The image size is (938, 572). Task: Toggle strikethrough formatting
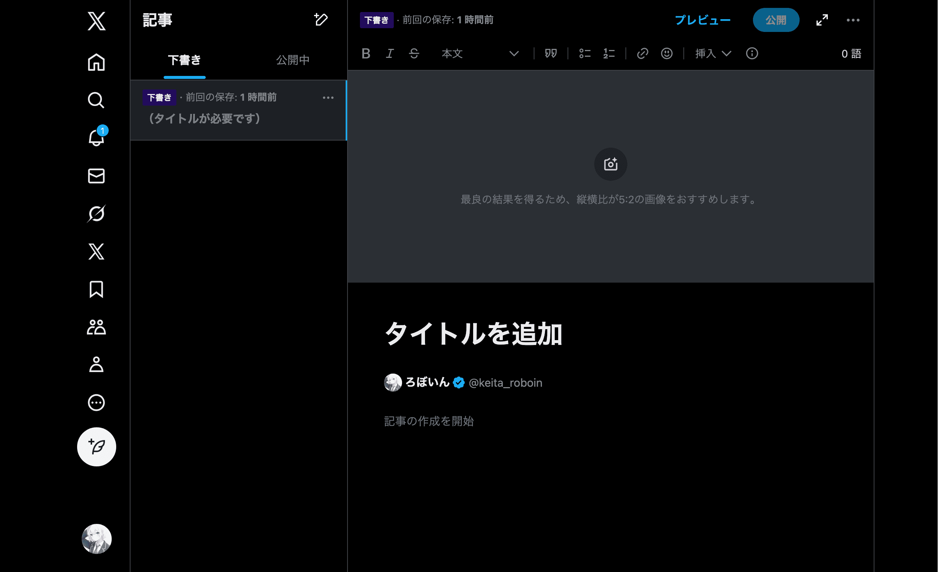pyautogui.click(x=414, y=54)
